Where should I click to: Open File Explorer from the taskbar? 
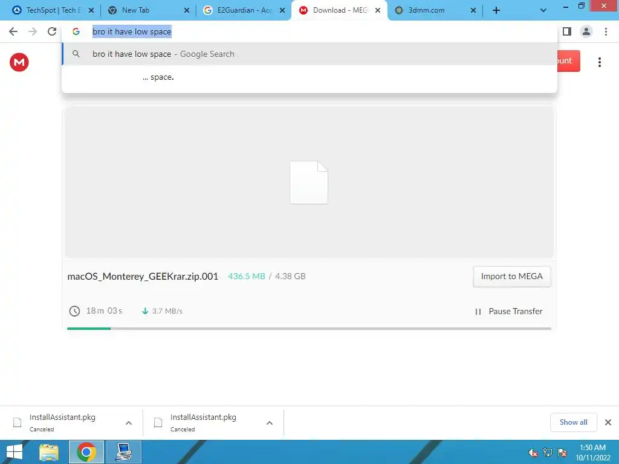point(49,452)
